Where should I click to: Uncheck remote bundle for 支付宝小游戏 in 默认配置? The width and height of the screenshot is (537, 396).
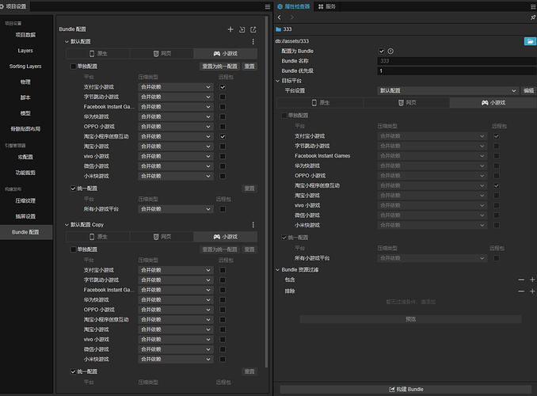223,87
